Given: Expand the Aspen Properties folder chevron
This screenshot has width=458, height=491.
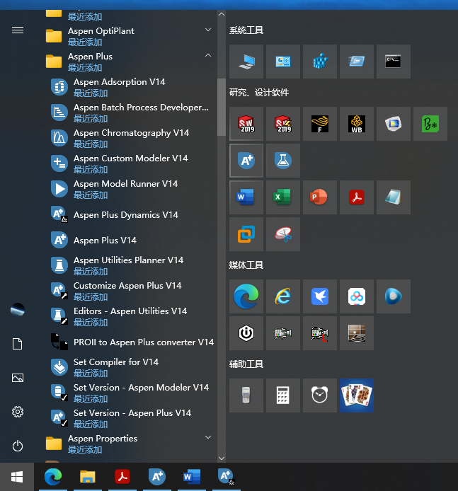Looking at the screenshot, I should (208, 437).
